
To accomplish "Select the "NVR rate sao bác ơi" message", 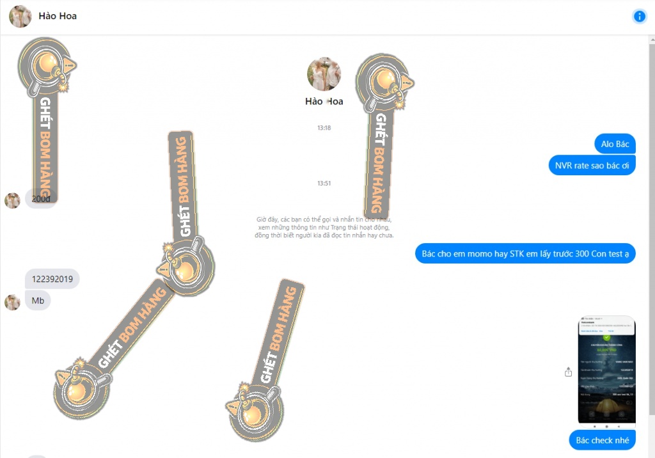I will click(x=592, y=166).
